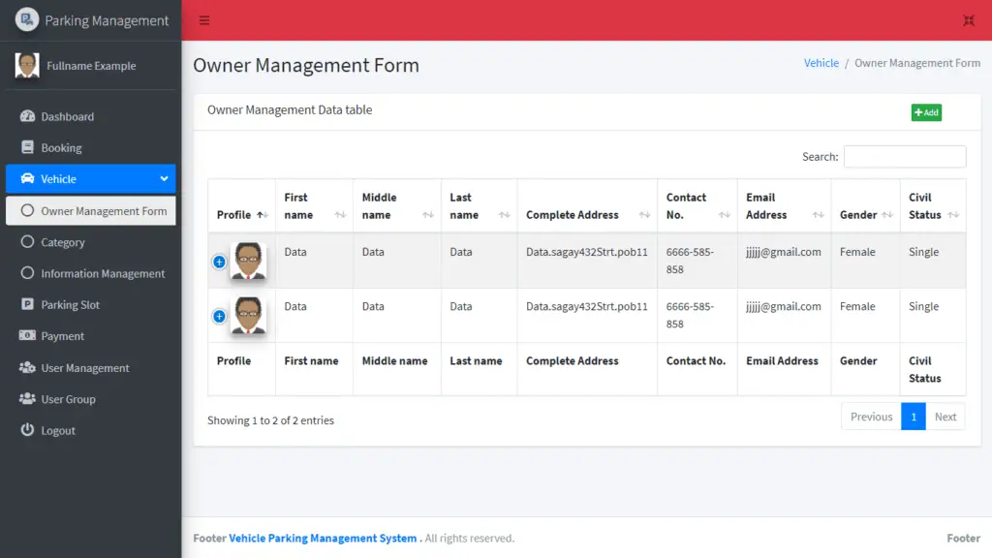Click the Logout power icon

click(27, 430)
